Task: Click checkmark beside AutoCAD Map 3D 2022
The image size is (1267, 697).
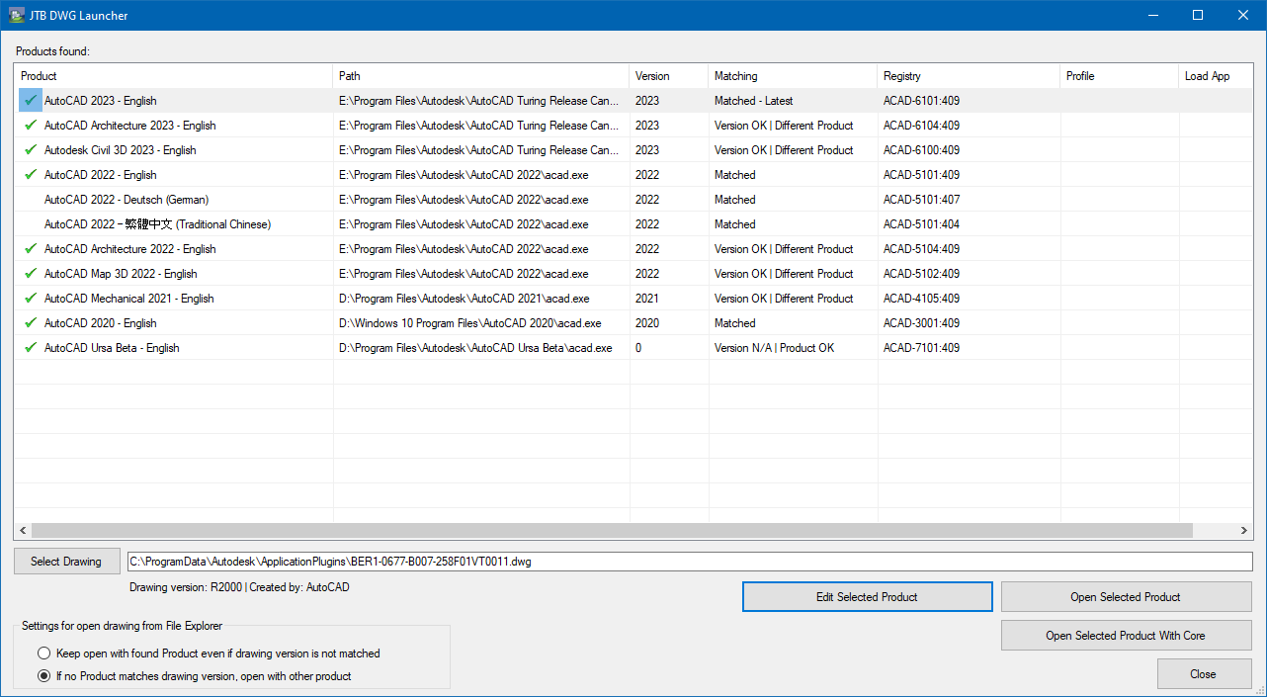Action: coord(31,273)
